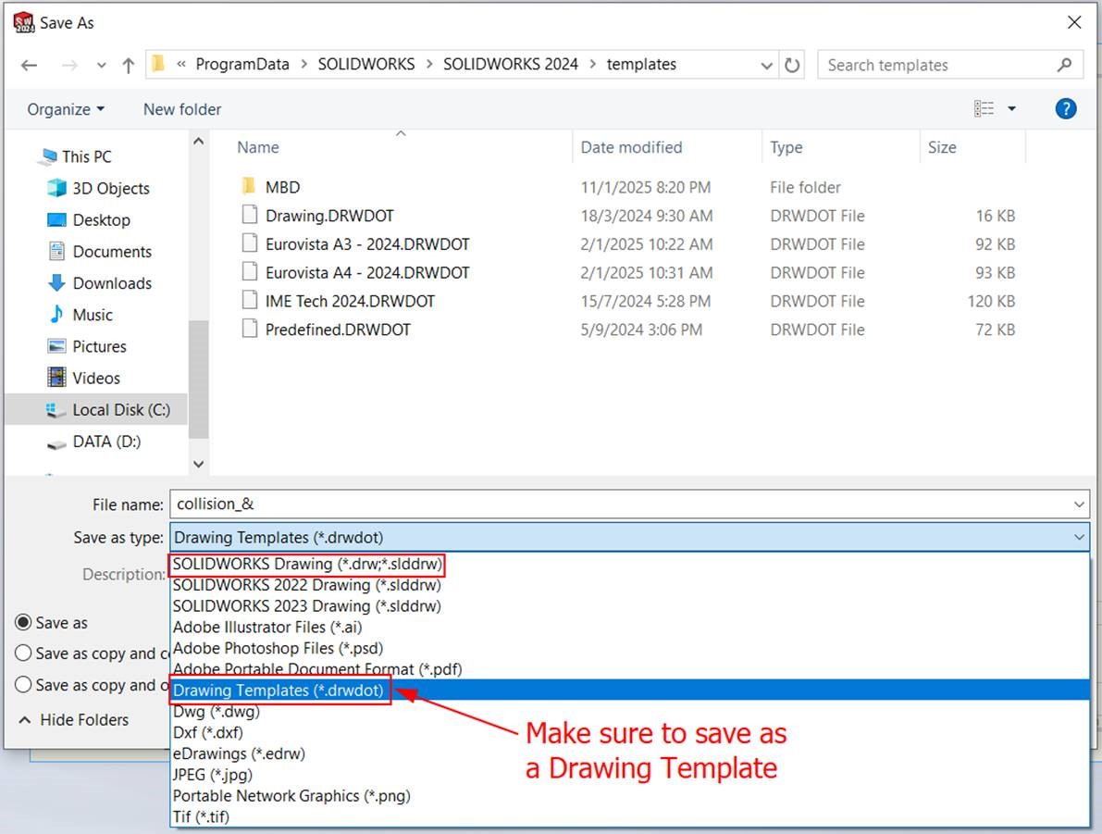
Task: Select the last Save as copy radio button
Action: click(x=23, y=685)
